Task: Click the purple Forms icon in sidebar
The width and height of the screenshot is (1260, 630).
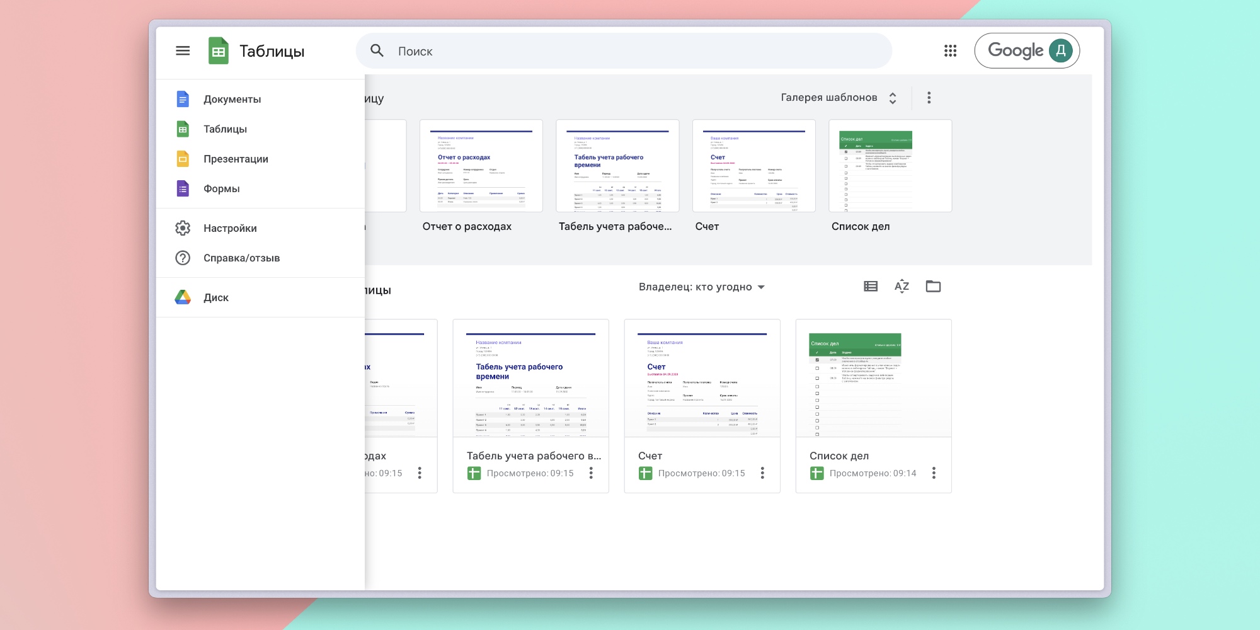Action: coord(183,188)
